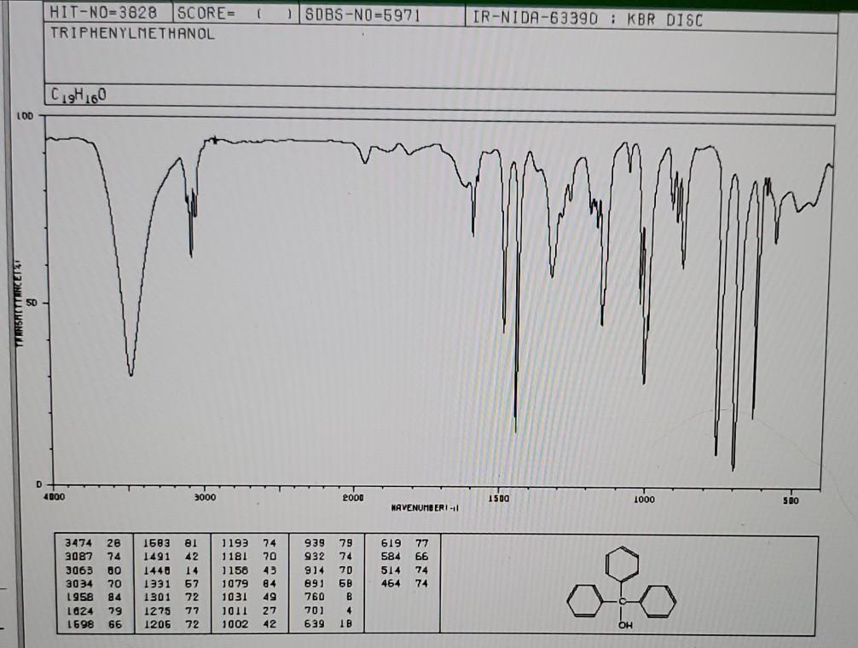Click the SDBS-NO=5971 header field

click(x=382, y=14)
